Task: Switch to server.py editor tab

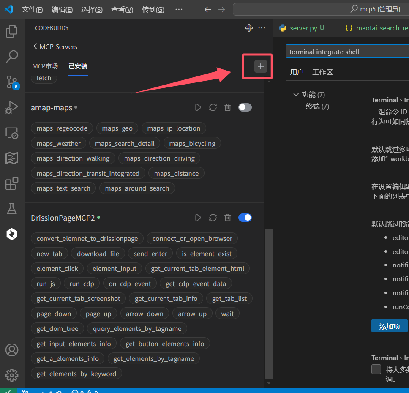Action: coord(306,28)
